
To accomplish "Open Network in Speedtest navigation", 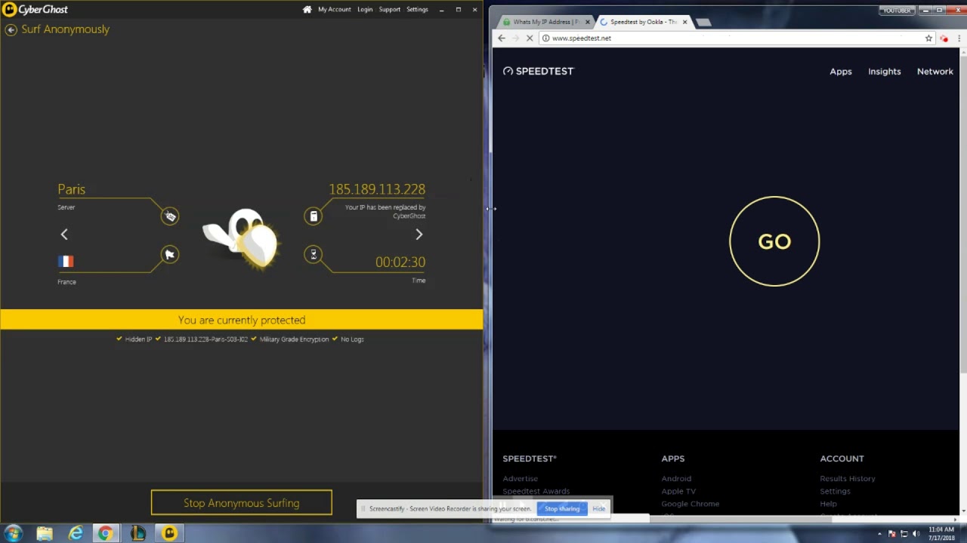I will tap(935, 72).
